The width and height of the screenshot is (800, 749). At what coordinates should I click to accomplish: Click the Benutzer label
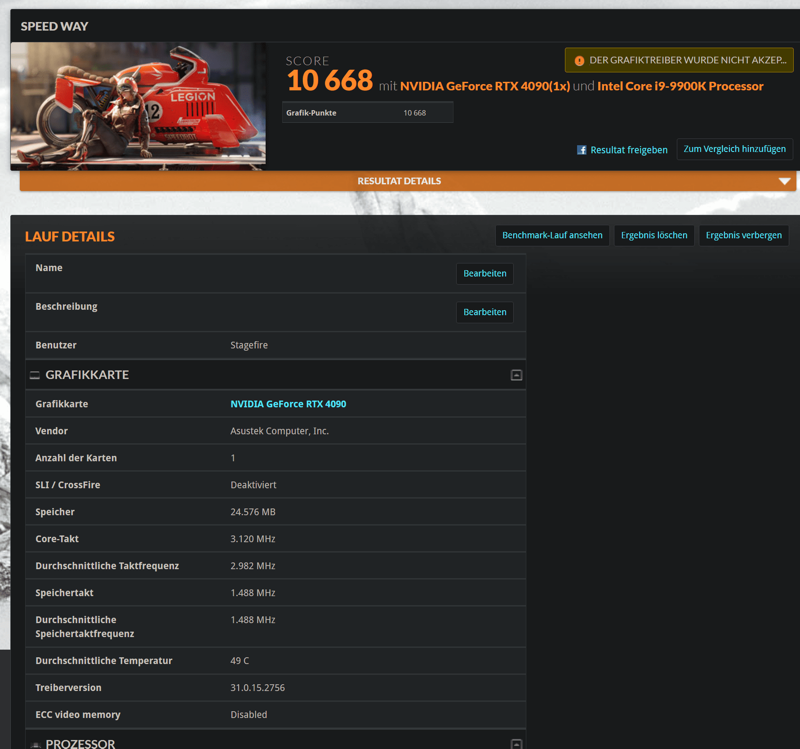[x=56, y=345]
